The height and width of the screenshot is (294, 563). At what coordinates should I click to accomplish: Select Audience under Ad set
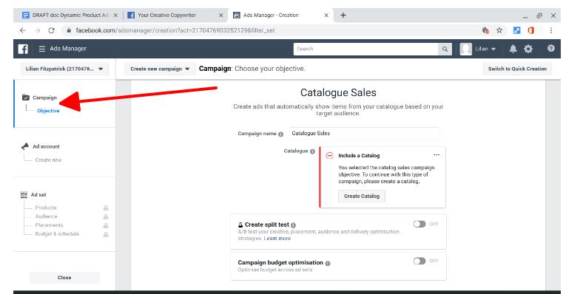(46, 216)
